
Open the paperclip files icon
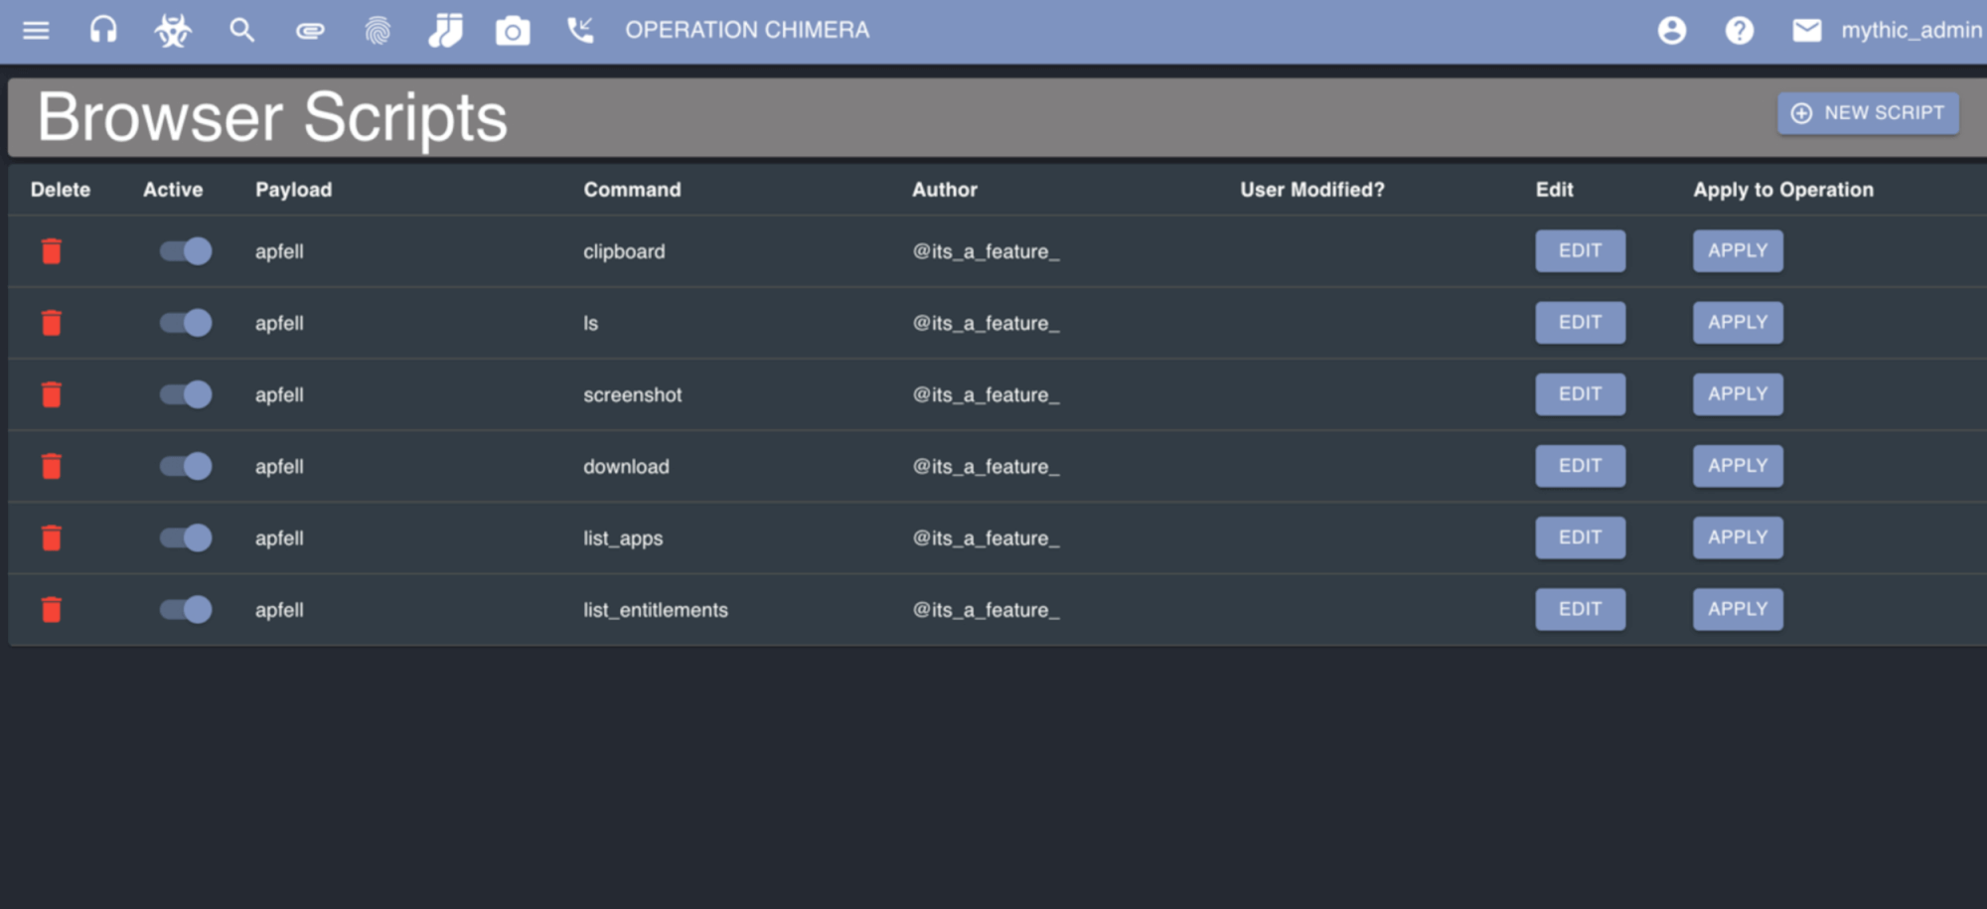point(310,31)
